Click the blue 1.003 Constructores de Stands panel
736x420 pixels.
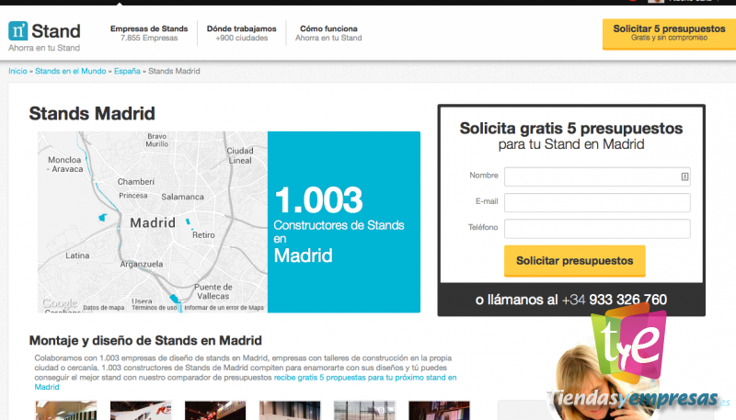point(343,221)
